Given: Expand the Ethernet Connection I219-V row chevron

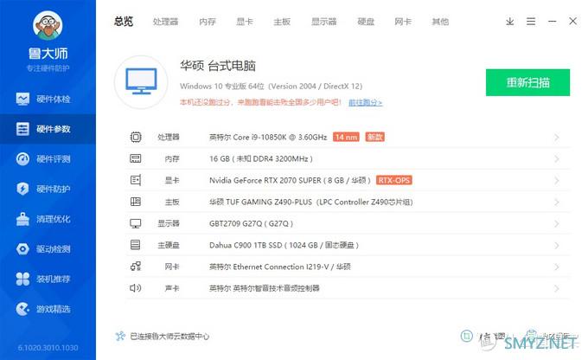Looking at the screenshot, I should coord(557,267).
